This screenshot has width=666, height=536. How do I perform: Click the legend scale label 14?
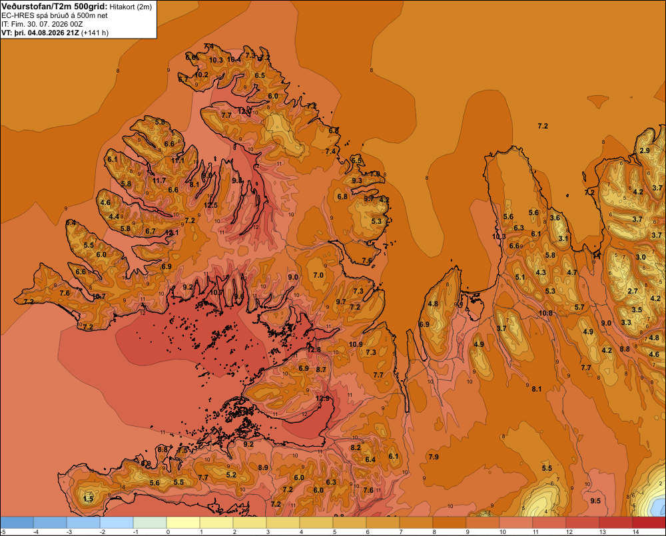(635, 532)
